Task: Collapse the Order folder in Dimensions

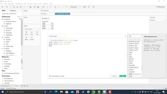Action: (1, 26)
